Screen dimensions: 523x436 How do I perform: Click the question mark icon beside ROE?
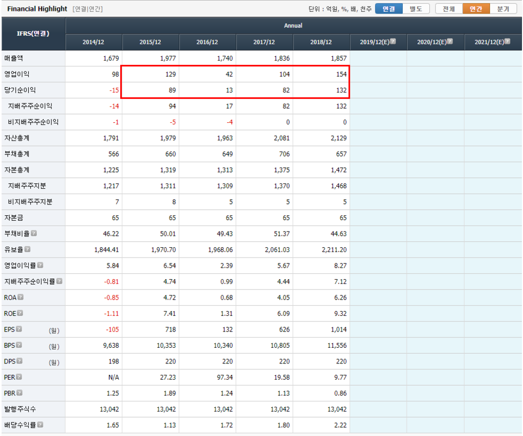point(20,313)
